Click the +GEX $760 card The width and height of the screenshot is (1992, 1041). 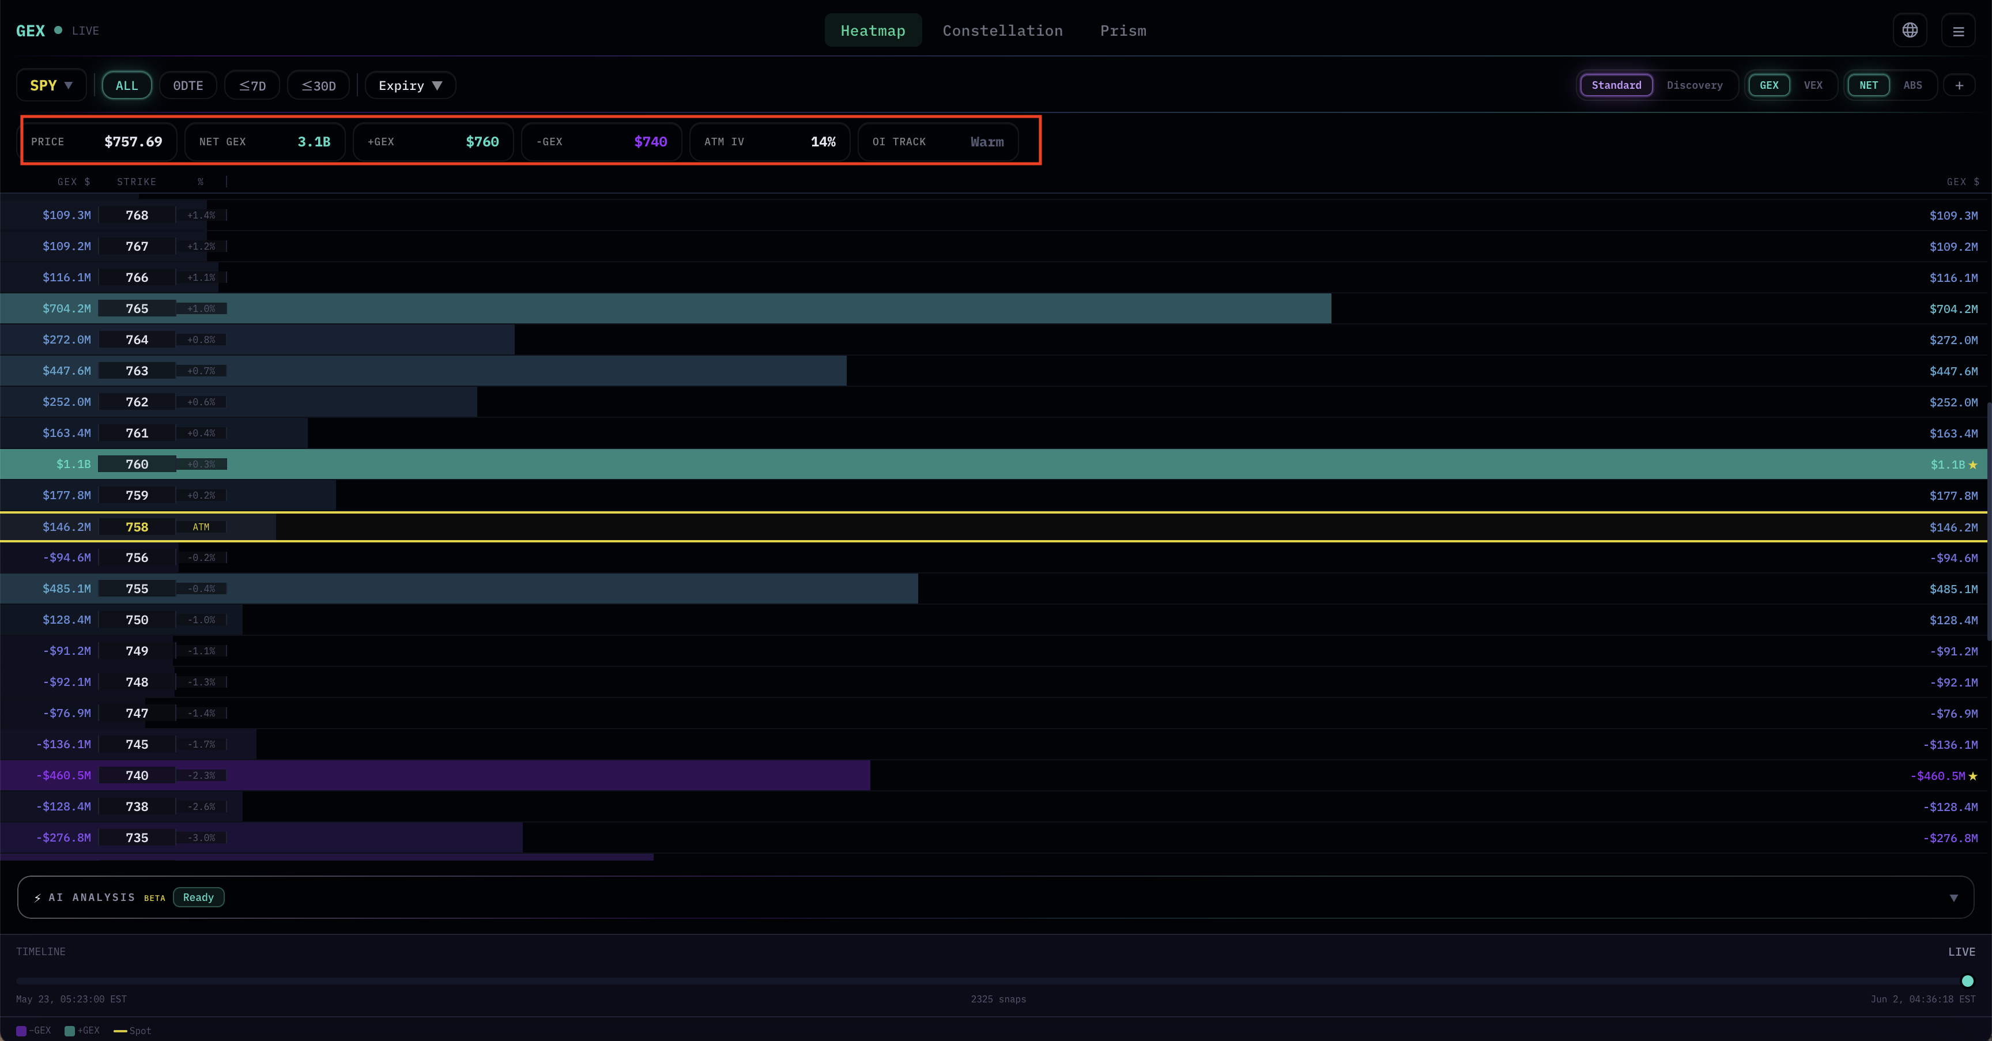(x=433, y=142)
